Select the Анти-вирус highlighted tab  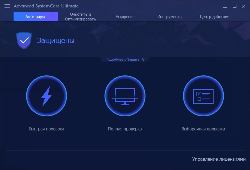click(x=36, y=16)
